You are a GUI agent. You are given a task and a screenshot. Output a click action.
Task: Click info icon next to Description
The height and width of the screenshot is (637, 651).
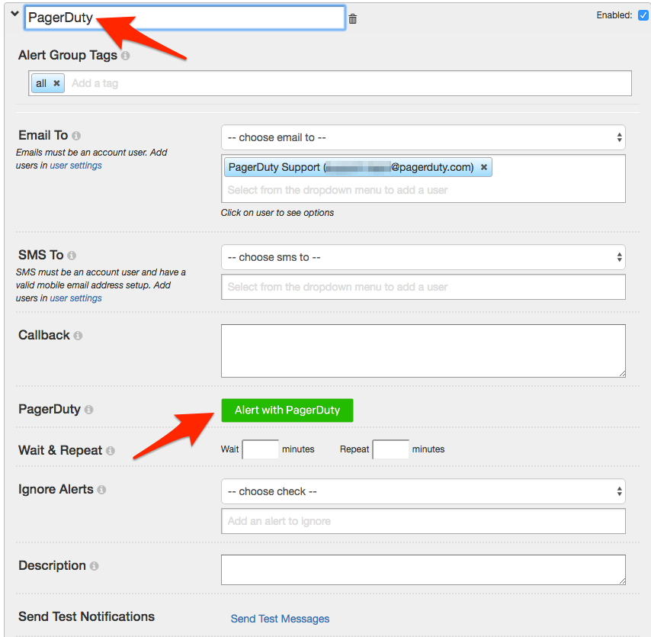pyautogui.click(x=94, y=566)
